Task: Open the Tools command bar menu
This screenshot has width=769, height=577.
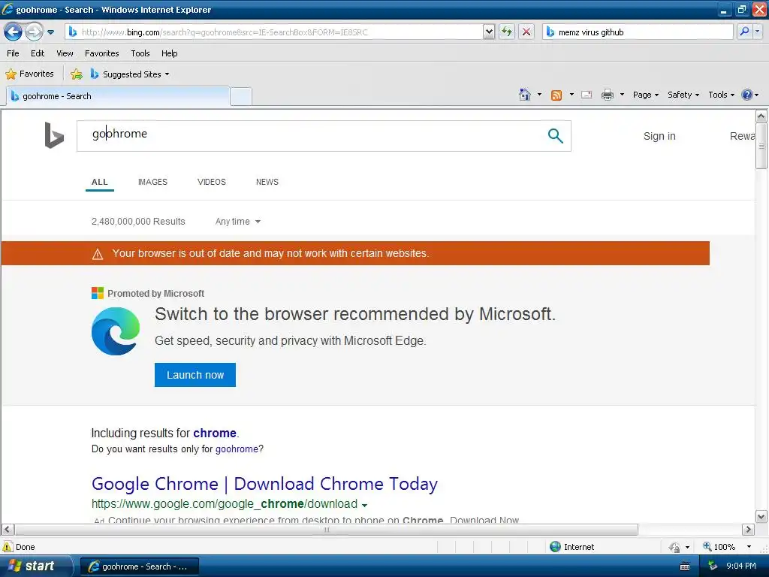Action: tap(722, 95)
